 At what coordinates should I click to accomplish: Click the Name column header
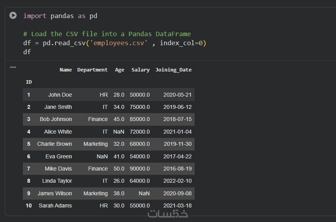[66, 70]
